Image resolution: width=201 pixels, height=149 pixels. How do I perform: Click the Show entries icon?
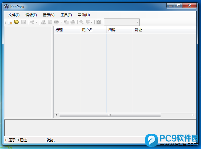point(88,22)
